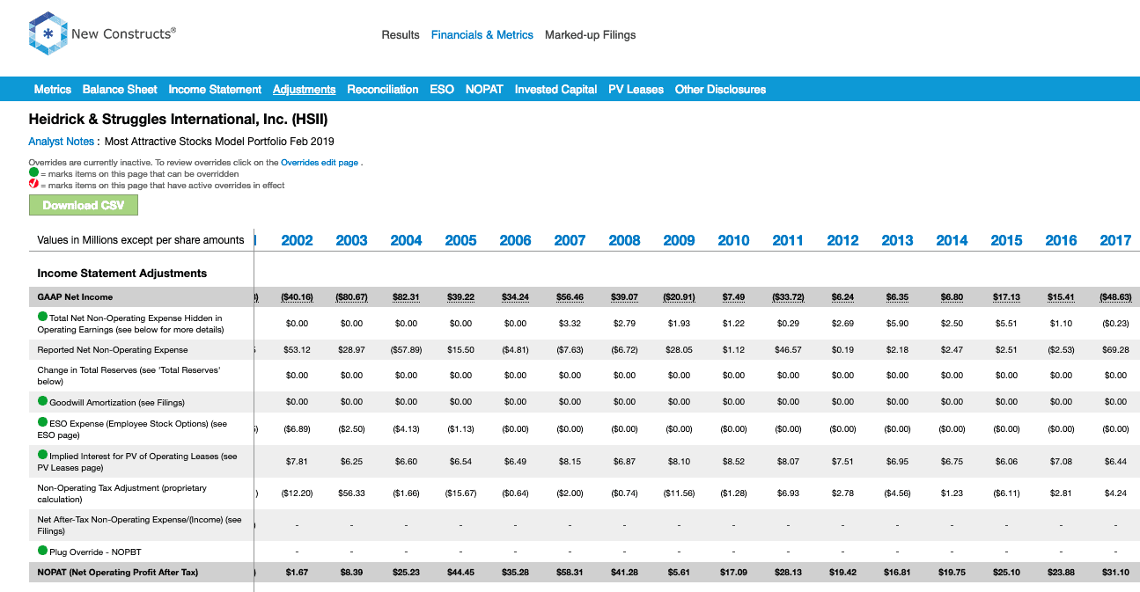1140x592 pixels.
Task: Switch to the Metrics tab
Action: (53, 89)
